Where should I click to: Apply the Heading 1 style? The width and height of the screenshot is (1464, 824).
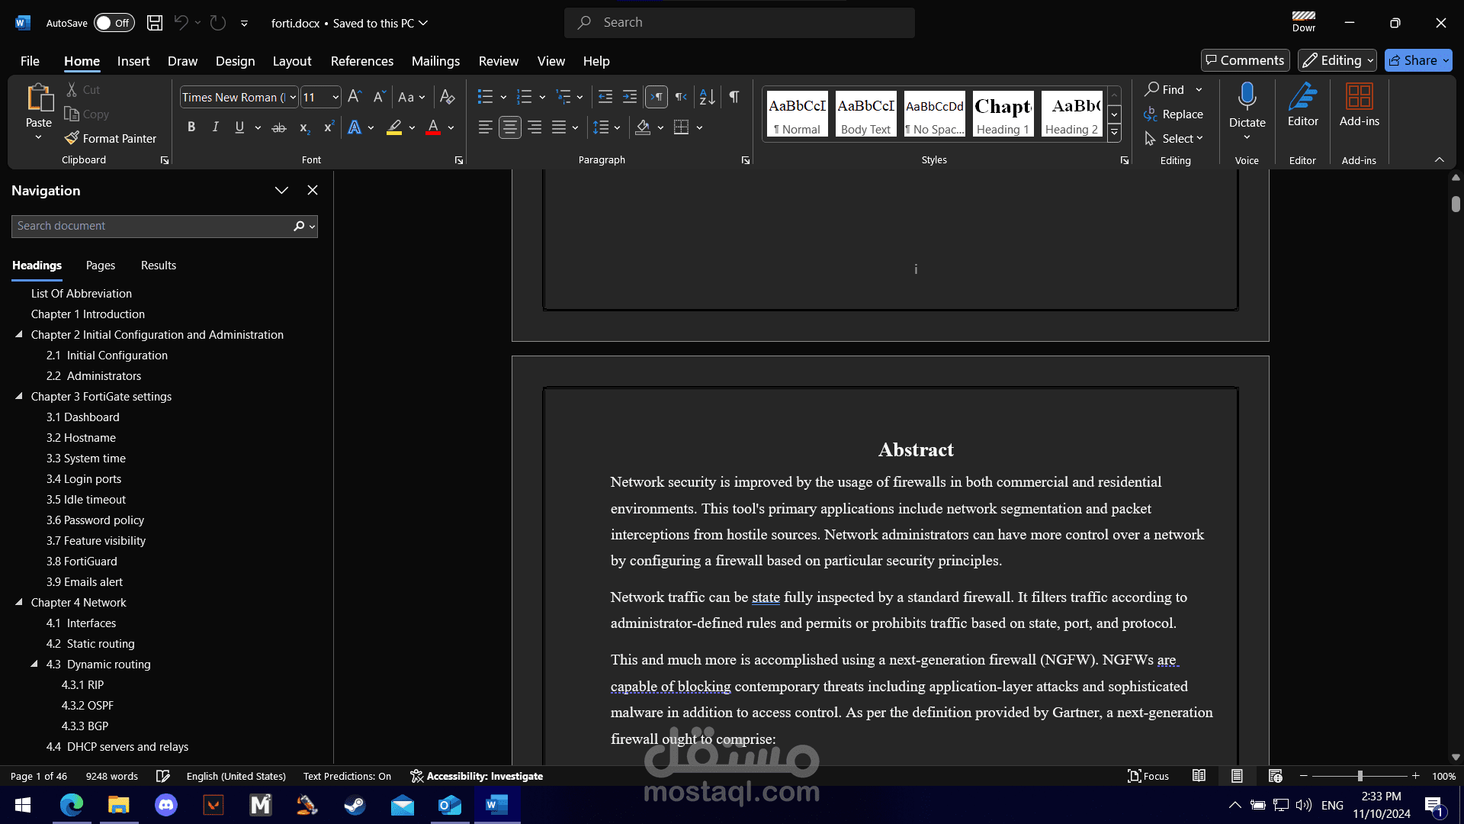(1003, 114)
